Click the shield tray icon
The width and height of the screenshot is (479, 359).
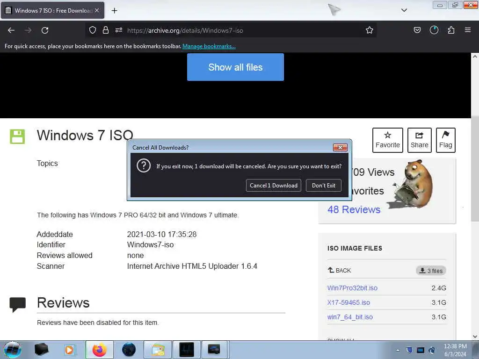coord(409,350)
